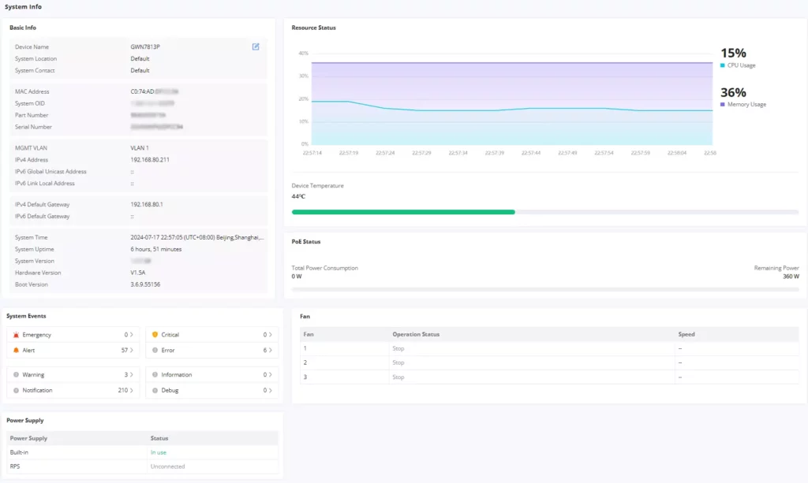This screenshot has height=483, width=808.
Task: Select the device name GWN7813P
Action: [x=145, y=46]
